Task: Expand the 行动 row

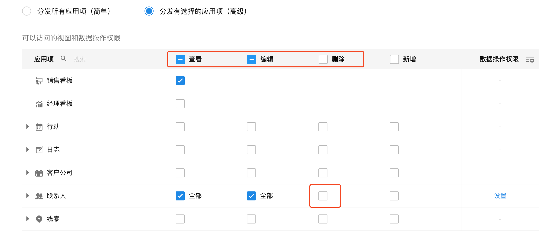Action: tap(28, 127)
